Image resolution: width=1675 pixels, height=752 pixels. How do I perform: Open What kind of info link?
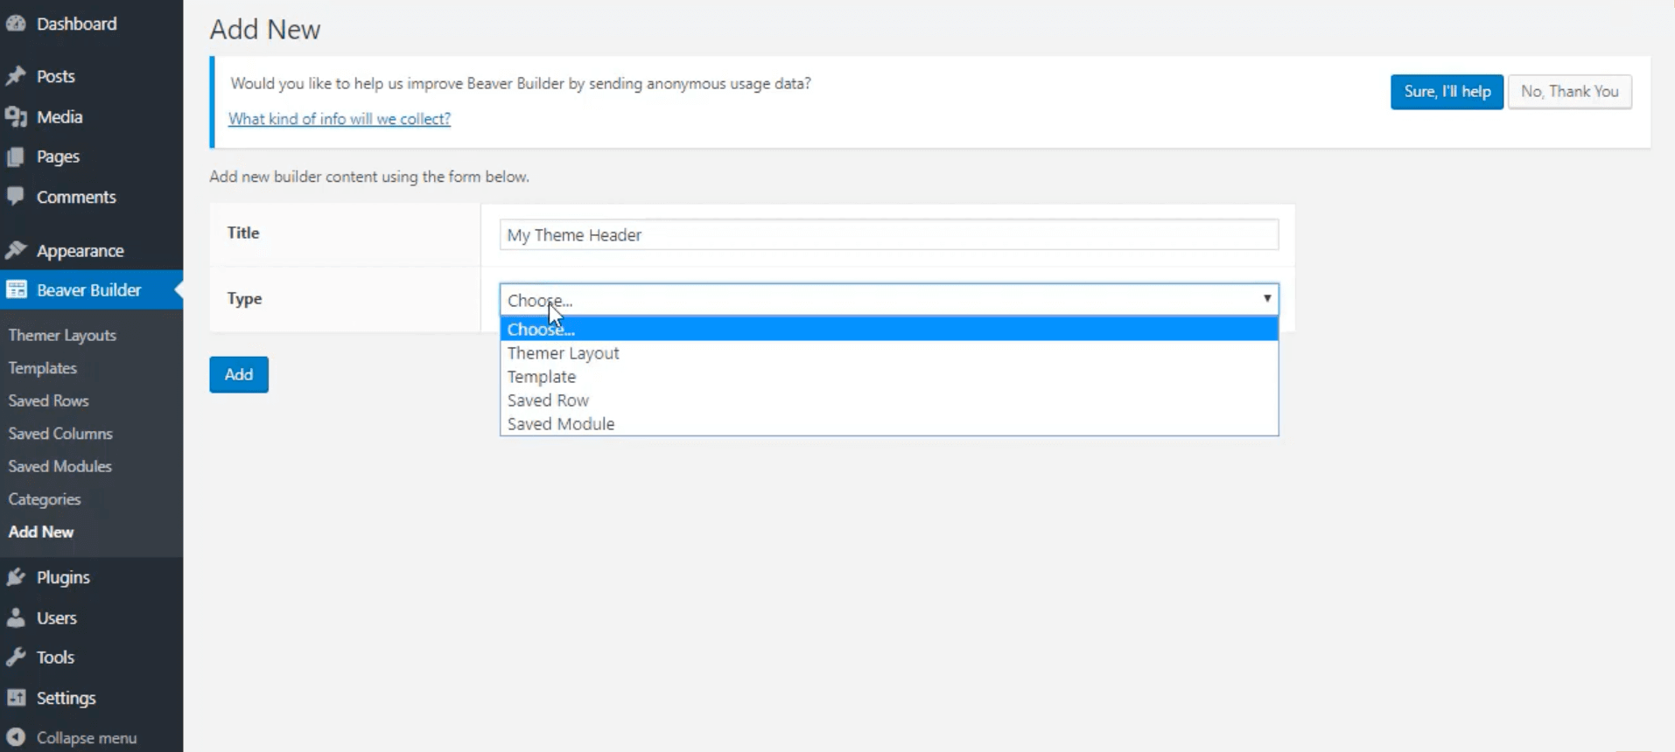[x=340, y=119]
